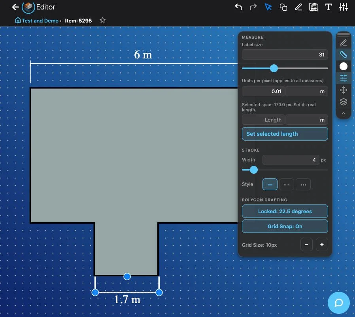The width and height of the screenshot is (355, 317).
Task: Open the adjustment sliders settings icon in top toolbar
Action: (x=344, y=7)
